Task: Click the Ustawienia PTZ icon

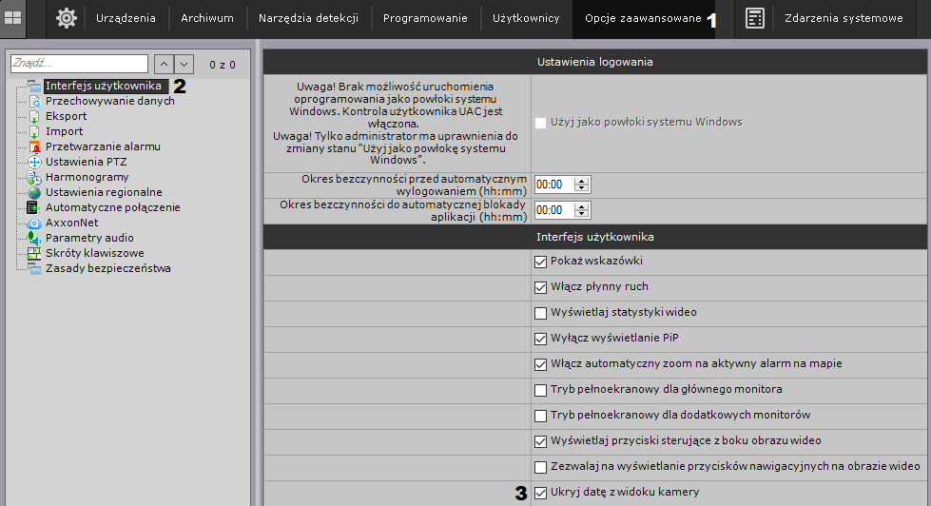Action: tap(34, 162)
